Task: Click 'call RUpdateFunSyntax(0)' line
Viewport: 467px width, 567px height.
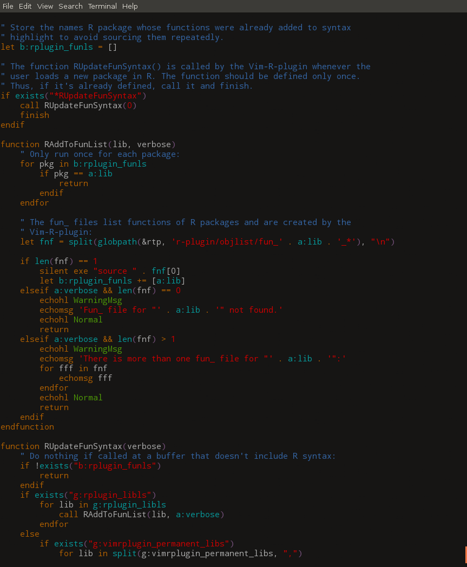Action: tap(78, 105)
